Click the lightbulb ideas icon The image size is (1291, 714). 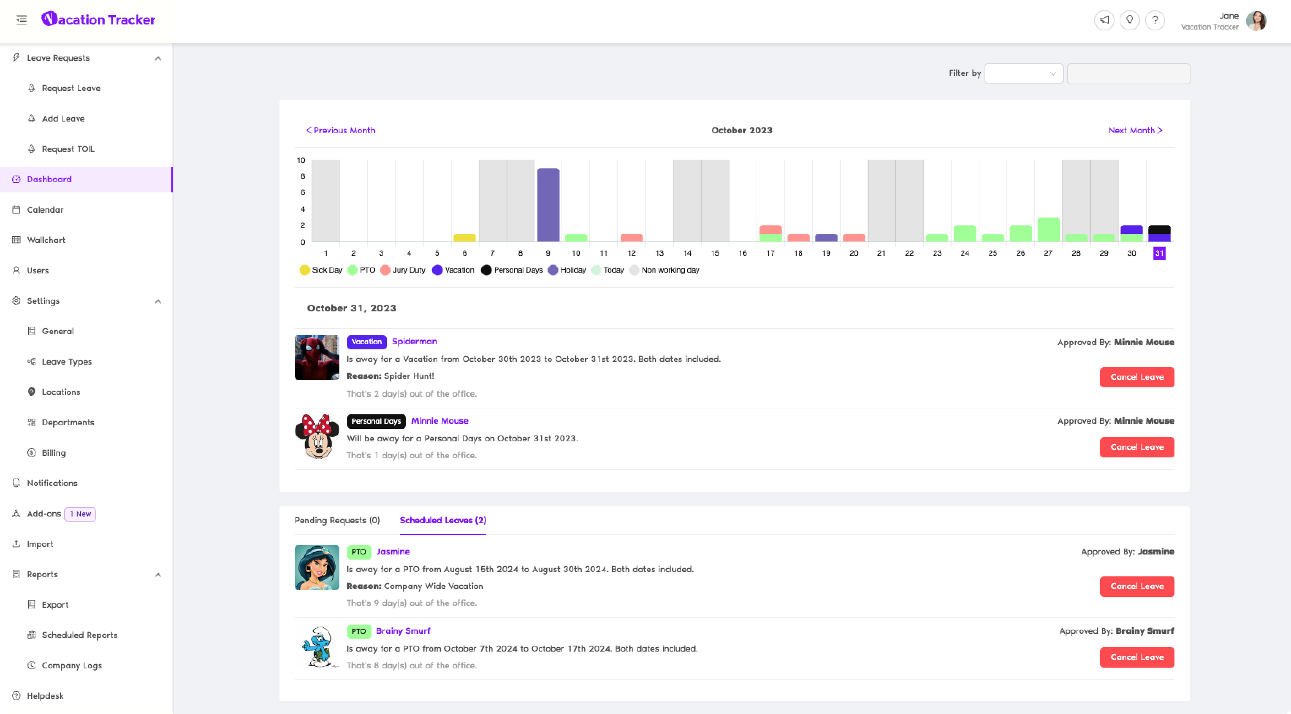click(1130, 20)
